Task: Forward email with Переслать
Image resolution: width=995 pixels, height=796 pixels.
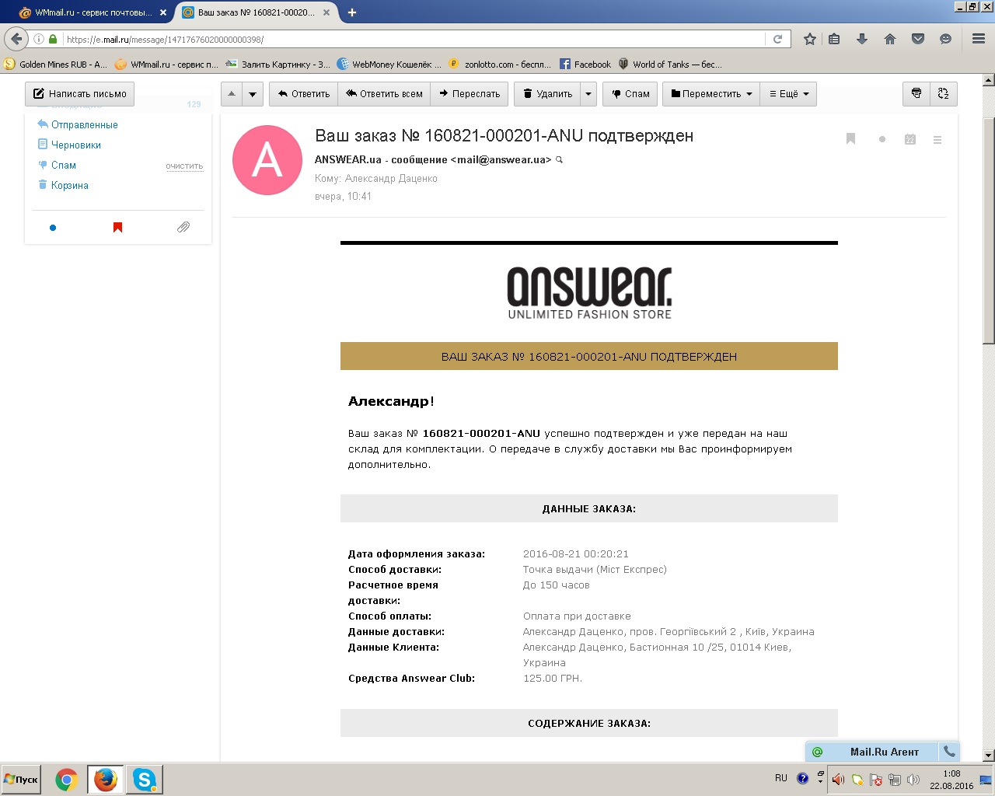Action: [470, 94]
